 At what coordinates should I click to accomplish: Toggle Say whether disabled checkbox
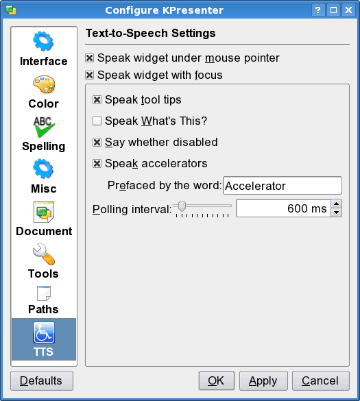pos(97,142)
